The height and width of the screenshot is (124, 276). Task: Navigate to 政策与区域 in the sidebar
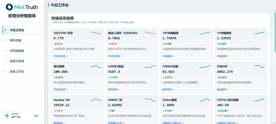coord(22,61)
